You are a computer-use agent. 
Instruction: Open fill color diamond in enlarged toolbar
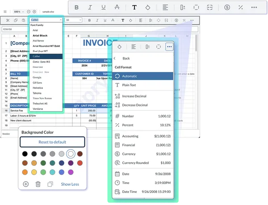point(148,7)
